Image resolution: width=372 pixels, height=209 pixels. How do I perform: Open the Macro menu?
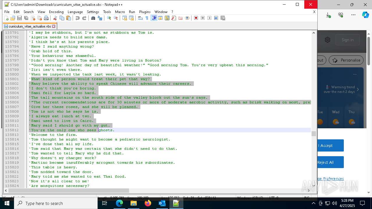120,12
